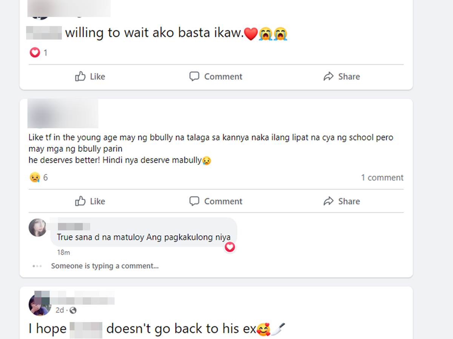Open sad reaction count showing 6
453x339 pixels.
[x=39, y=177]
